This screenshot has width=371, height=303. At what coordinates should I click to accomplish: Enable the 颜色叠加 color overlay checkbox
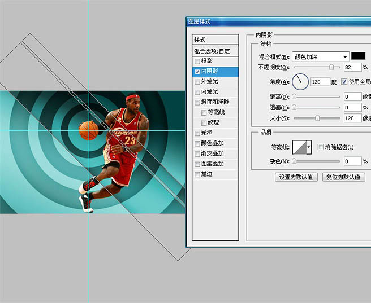pyautogui.click(x=197, y=143)
